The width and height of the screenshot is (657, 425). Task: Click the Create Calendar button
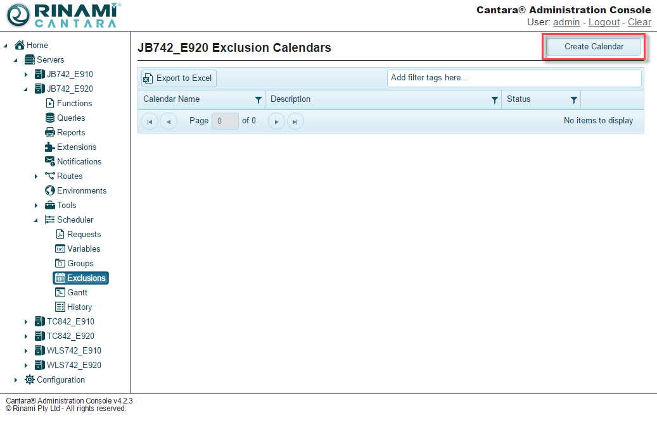click(x=594, y=47)
